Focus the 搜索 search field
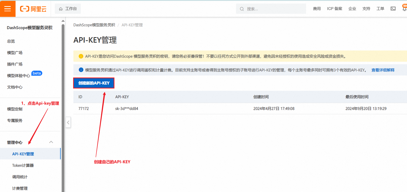The height and width of the screenshot is (192, 407). [271, 9]
